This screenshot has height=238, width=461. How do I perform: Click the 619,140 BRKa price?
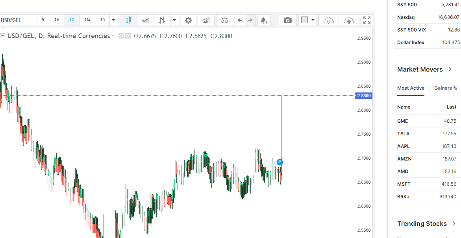coord(448,197)
